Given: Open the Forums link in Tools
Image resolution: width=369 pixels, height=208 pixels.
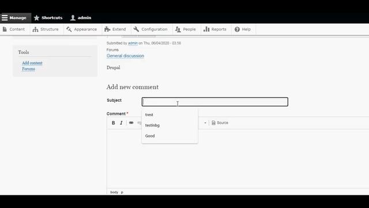Looking at the screenshot, I should click(x=28, y=69).
